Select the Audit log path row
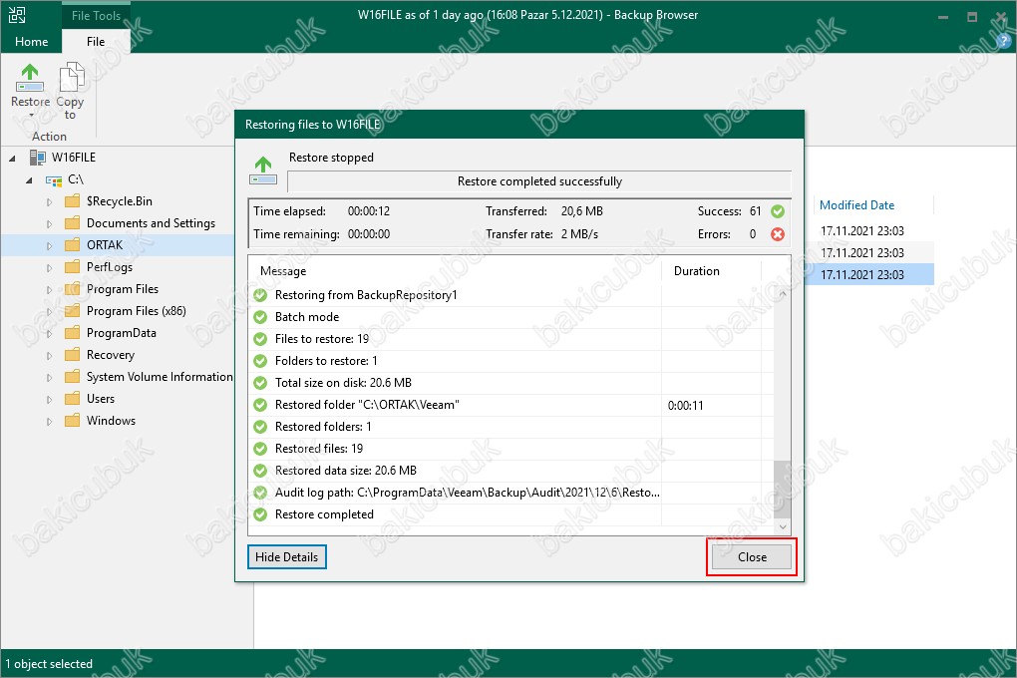Screen dimensions: 1017x678 click(511, 493)
